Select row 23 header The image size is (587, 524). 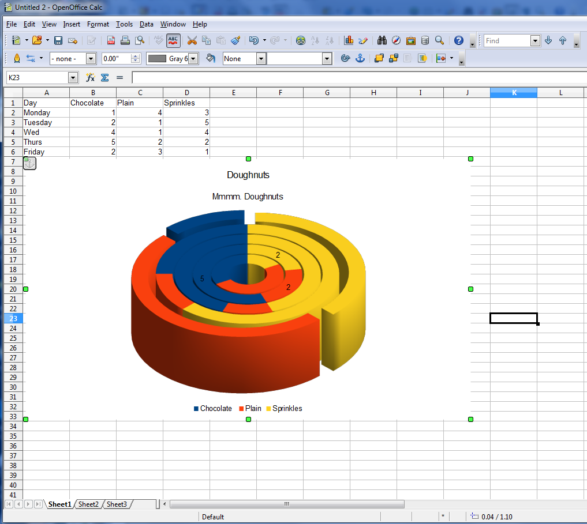13,318
